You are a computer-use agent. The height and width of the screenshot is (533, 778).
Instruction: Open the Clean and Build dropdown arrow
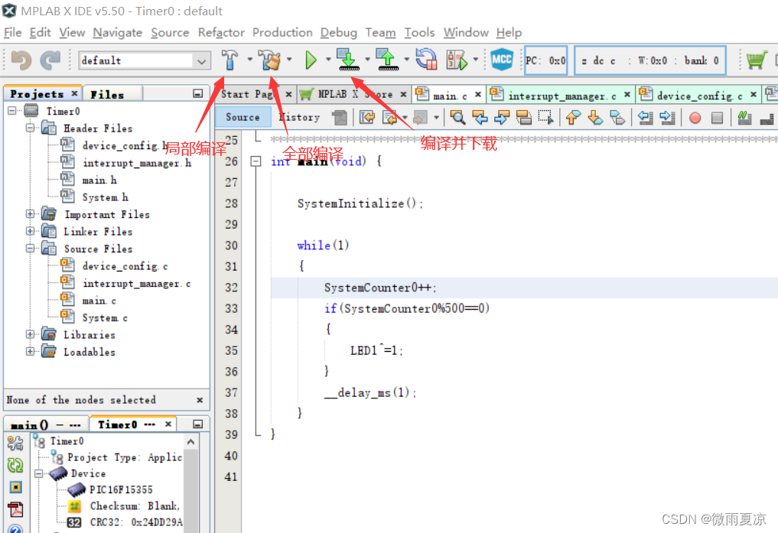coord(289,60)
